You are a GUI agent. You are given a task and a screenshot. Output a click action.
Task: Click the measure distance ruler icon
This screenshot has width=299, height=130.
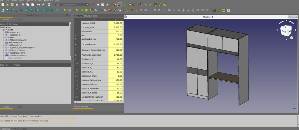pyautogui.click(x=58, y=10)
